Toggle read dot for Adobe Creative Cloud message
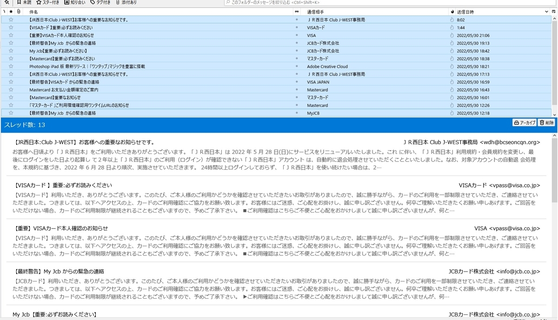The image size is (558, 320). (x=297, y=67)
